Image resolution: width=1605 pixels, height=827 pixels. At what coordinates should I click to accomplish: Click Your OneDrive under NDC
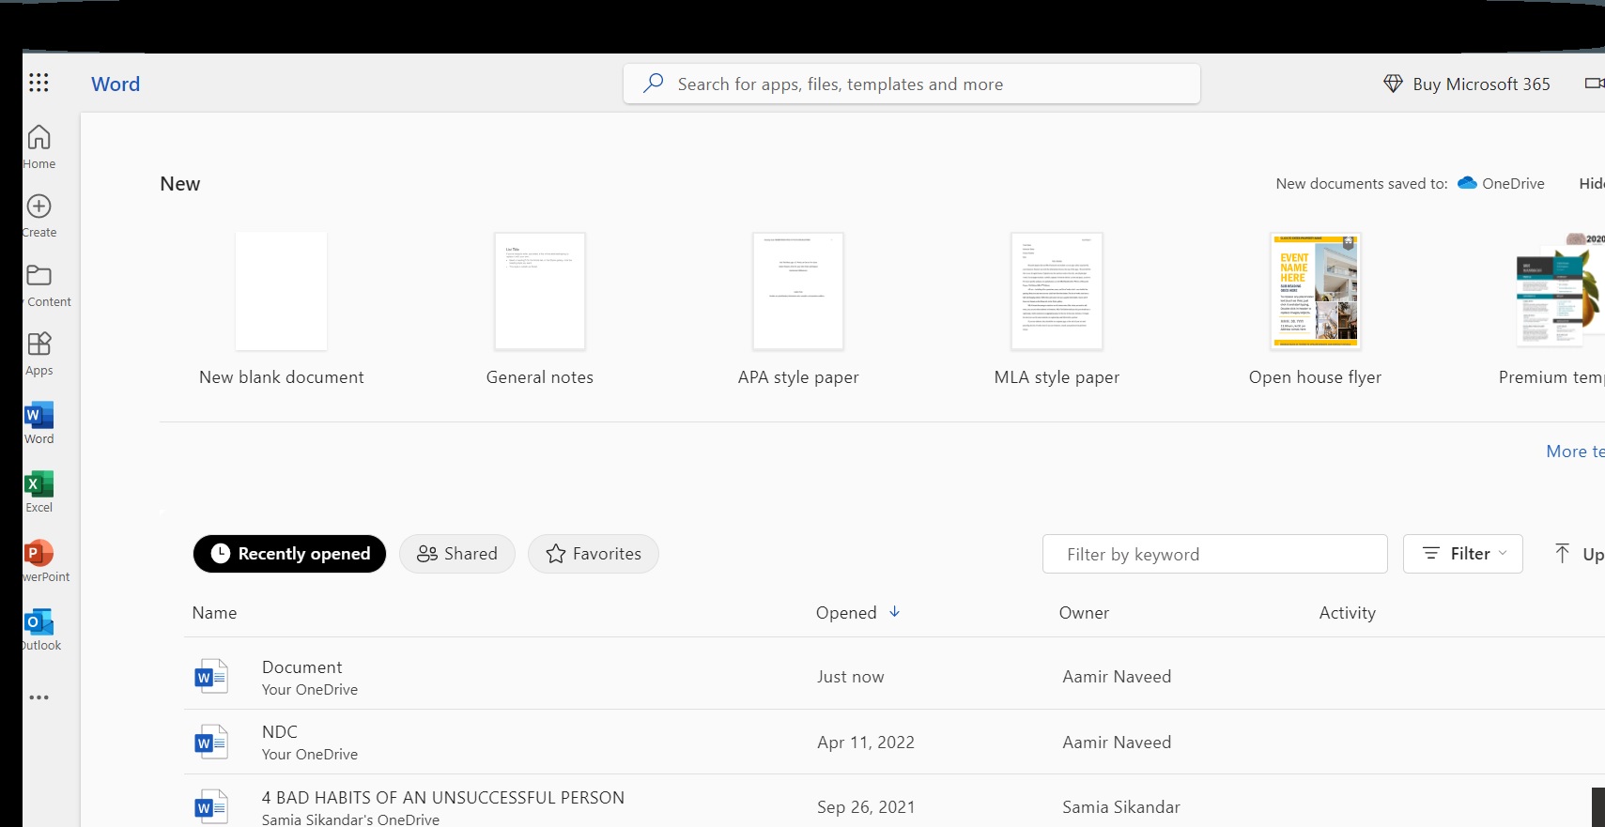pos(310,754)
